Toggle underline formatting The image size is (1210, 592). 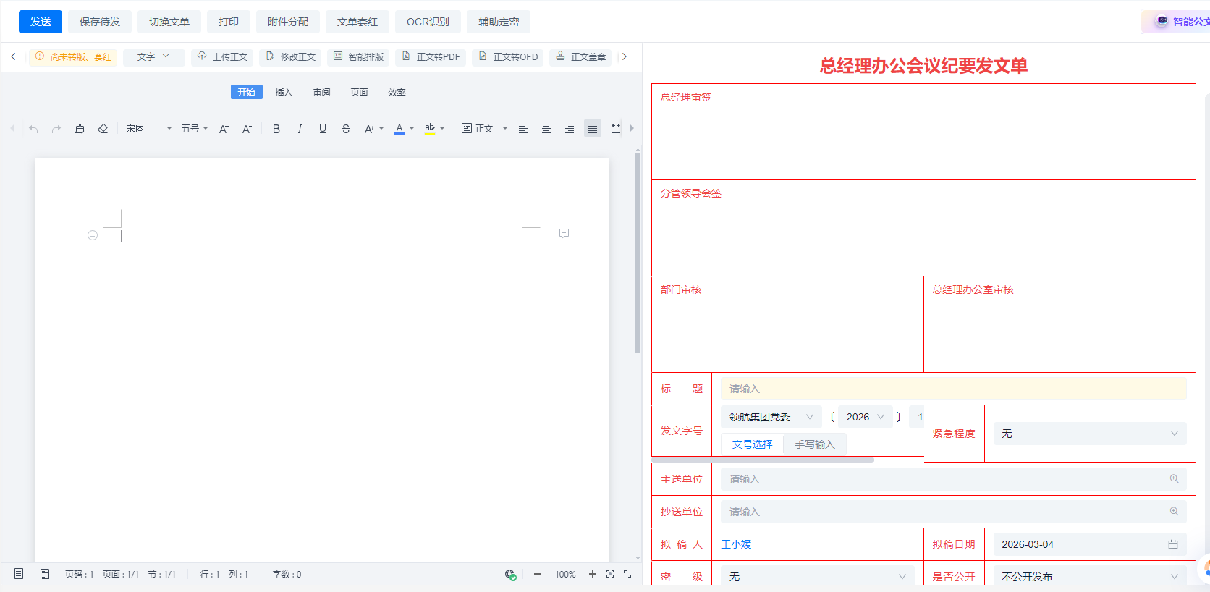tap(323, 129)
